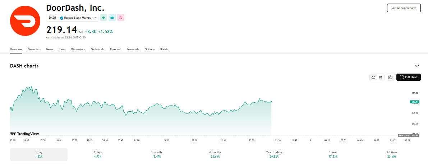This screenshot has width=428, height=168.
Task: Click the 23:30 time axis label
Action: pyautogui.click(x=277, y=140)
